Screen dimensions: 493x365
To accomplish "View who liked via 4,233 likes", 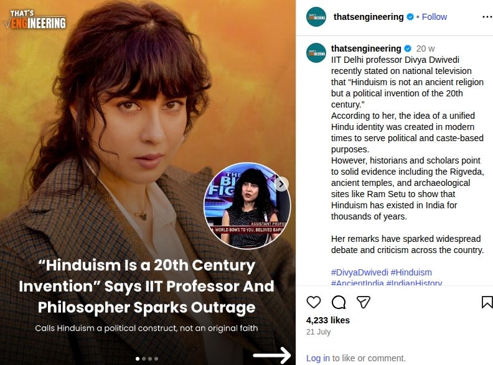I will [x=328, y=320].
